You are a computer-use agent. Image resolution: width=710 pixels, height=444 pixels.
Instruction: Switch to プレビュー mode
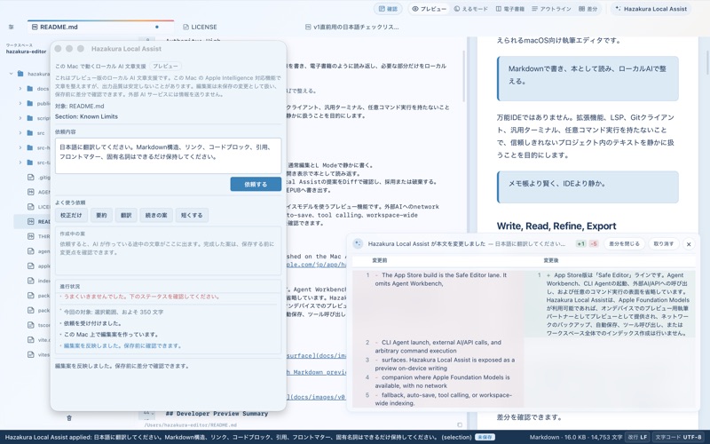(429, 9)
